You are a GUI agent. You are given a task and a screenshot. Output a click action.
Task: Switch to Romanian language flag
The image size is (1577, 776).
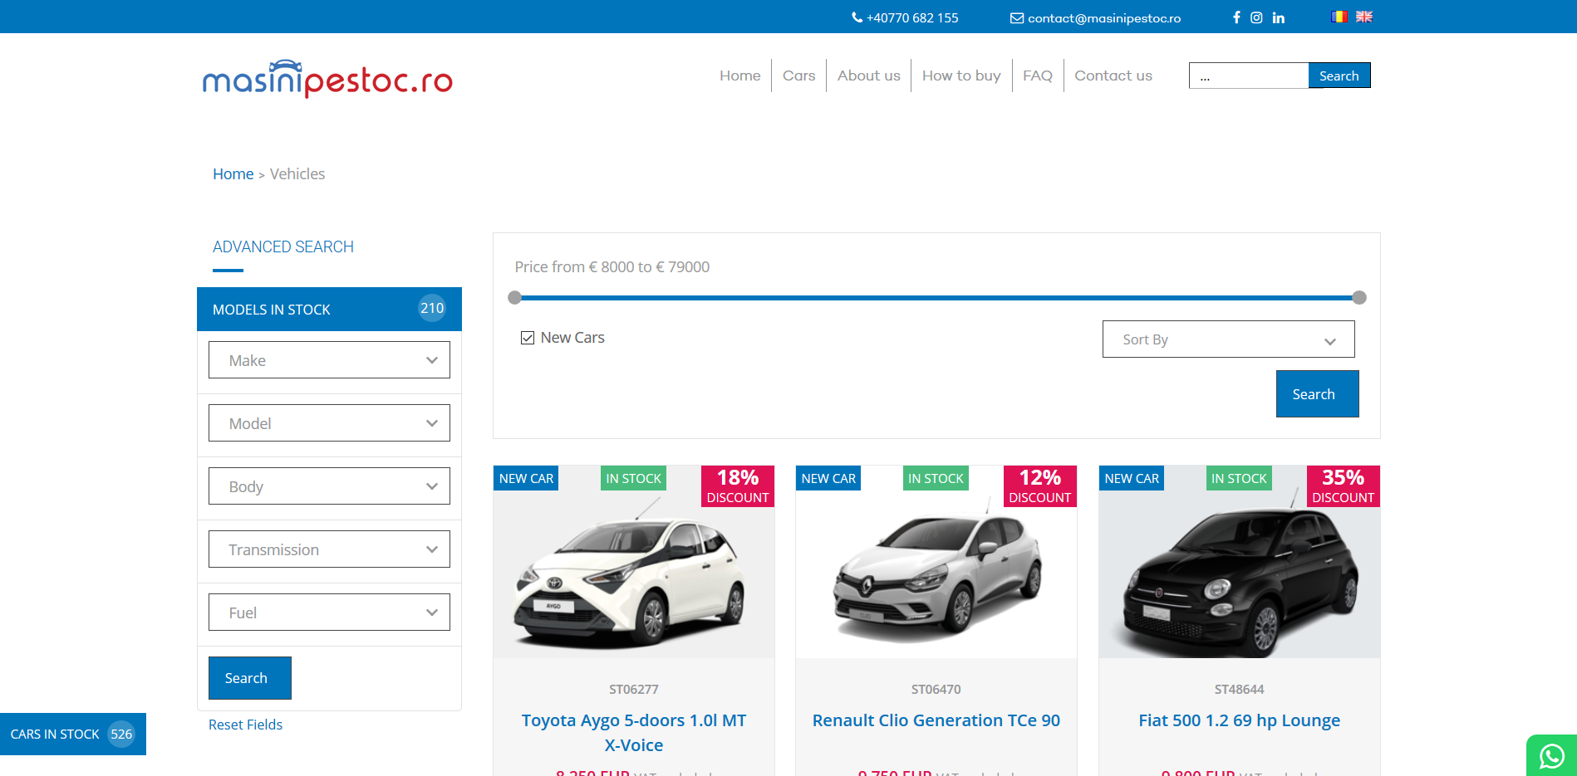pyautogui.click(x=1339, y=17)
